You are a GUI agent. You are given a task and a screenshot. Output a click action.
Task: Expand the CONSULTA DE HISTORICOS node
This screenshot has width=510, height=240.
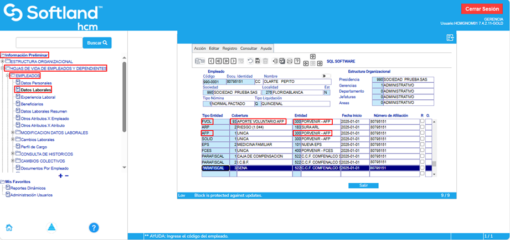tap(12, 154)
